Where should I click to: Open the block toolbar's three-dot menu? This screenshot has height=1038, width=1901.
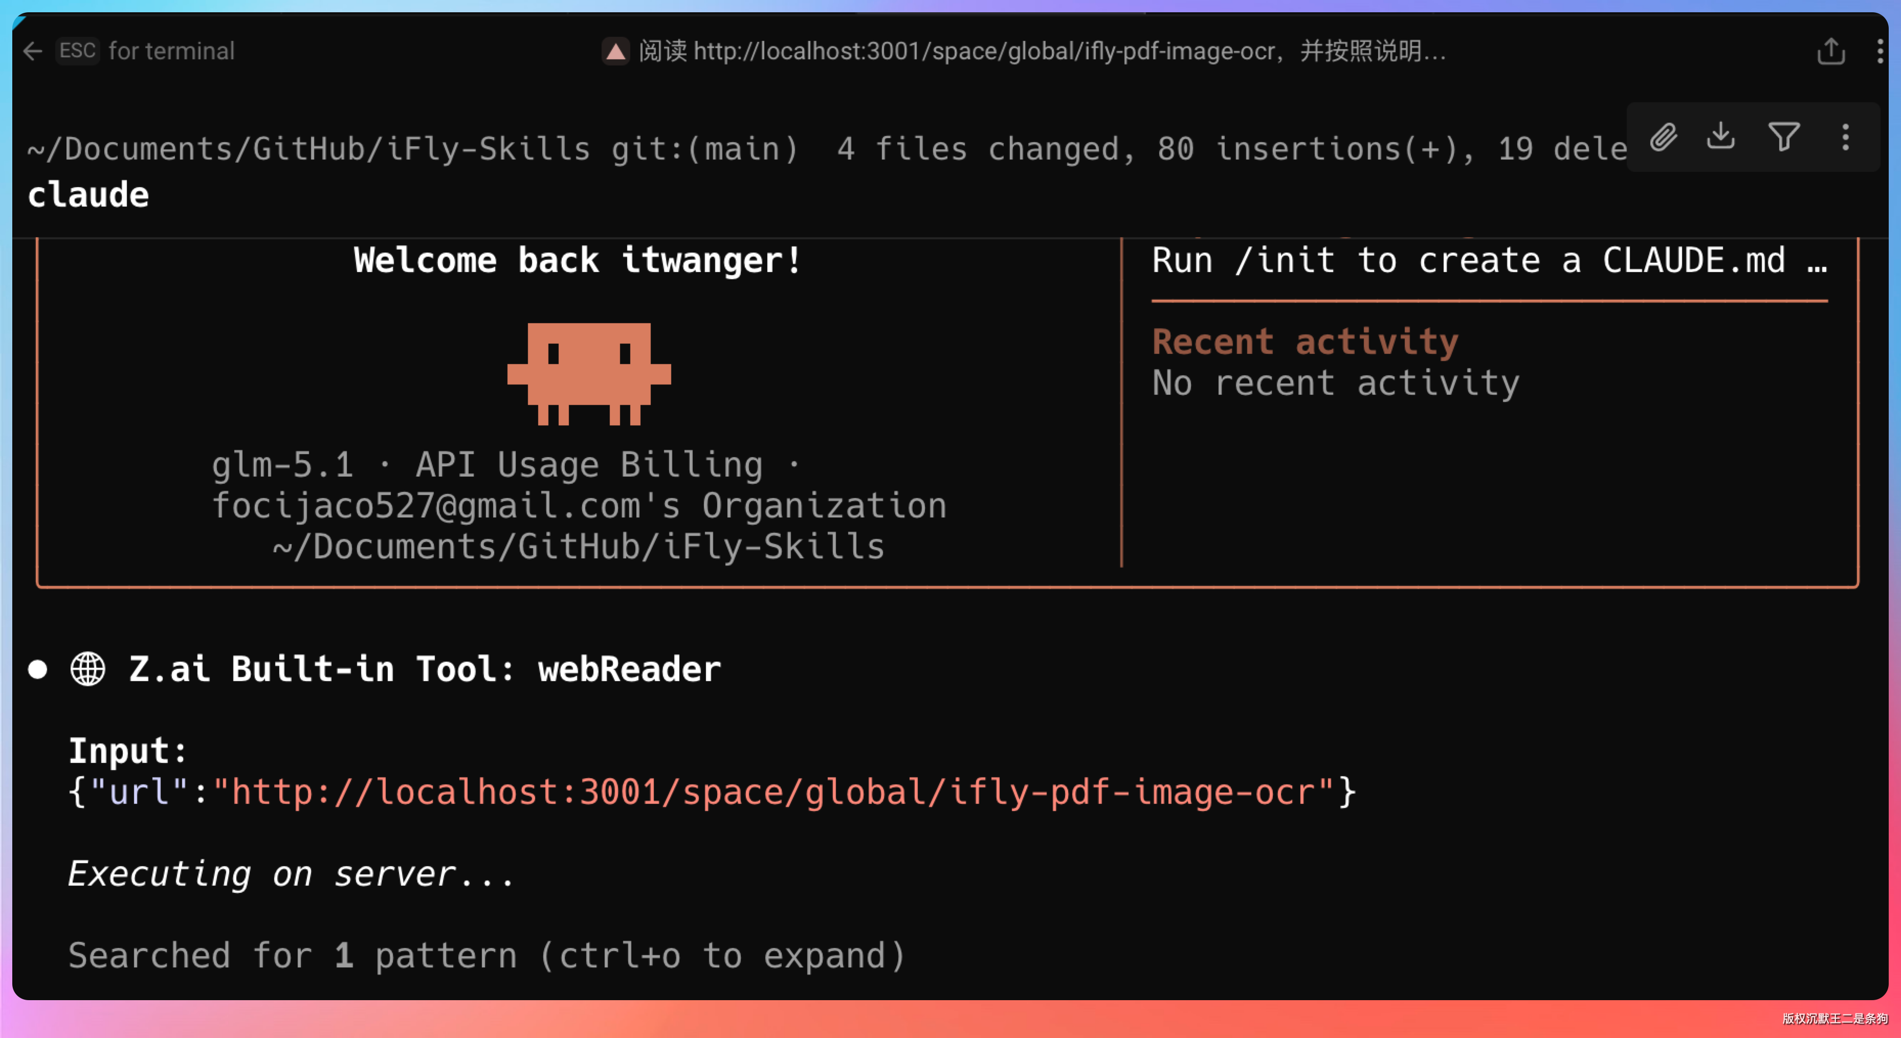[x=1845, y=137]
